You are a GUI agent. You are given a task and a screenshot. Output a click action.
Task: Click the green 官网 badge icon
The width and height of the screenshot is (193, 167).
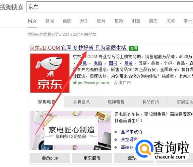pyautogui.click(x=133, y=48)
